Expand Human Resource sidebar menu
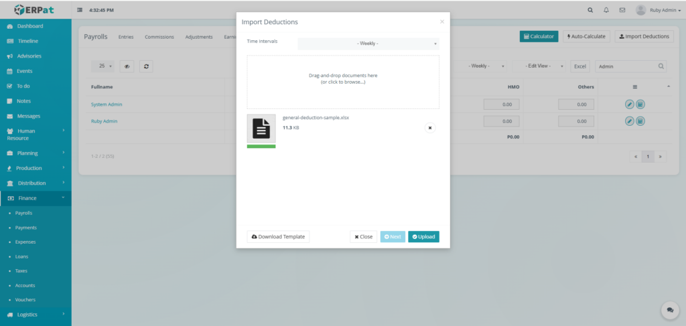The image size is (686, 326). 36,134
